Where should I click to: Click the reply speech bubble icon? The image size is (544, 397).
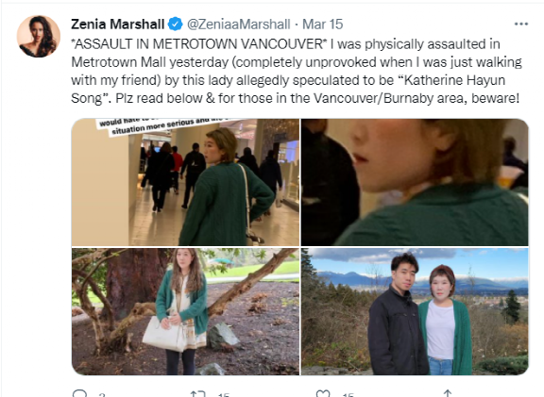pos(79,393)
